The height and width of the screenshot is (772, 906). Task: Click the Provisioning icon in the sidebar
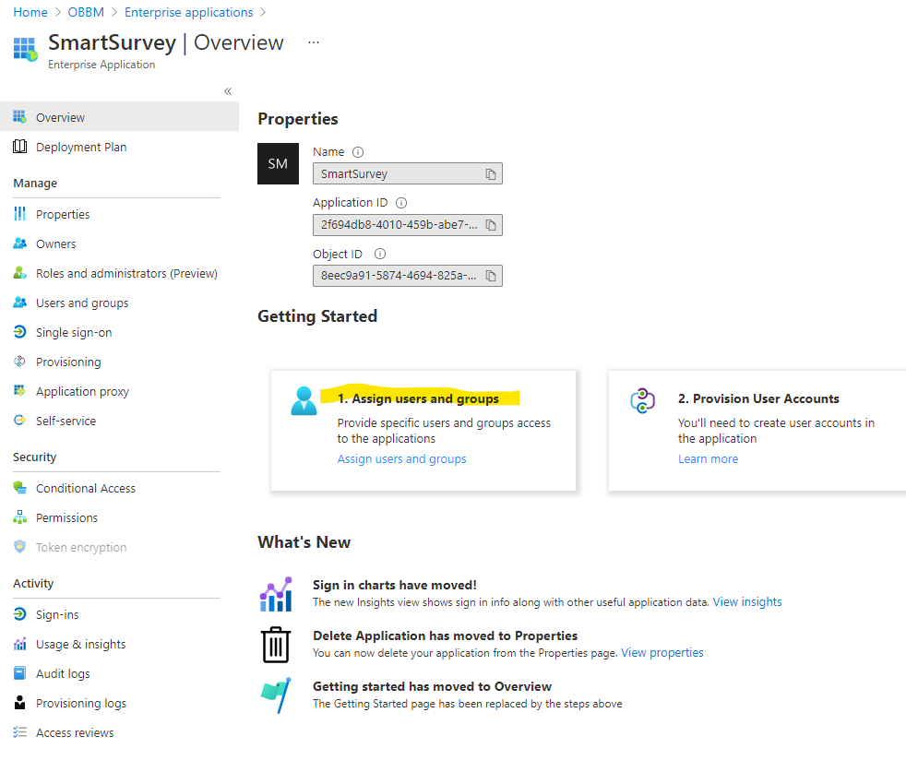pyautogui.click(x=19, y=362)
